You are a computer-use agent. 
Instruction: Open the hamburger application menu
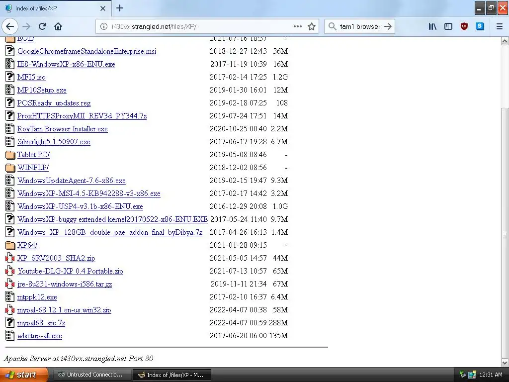[499, 26]
